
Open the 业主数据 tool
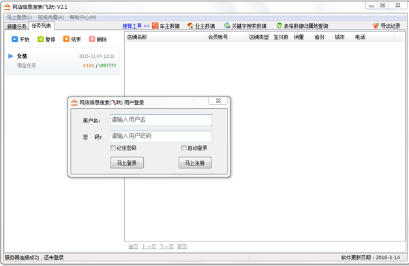click(x=201, y=26)
